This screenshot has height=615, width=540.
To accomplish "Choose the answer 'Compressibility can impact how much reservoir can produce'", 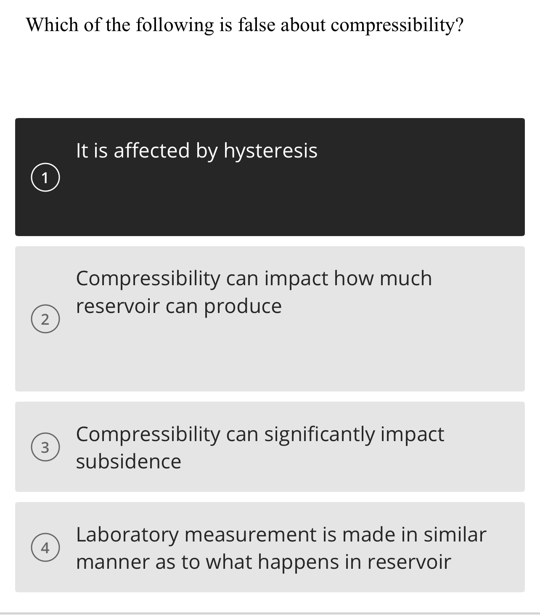I will pyautogui.click(x=269, y=319).
